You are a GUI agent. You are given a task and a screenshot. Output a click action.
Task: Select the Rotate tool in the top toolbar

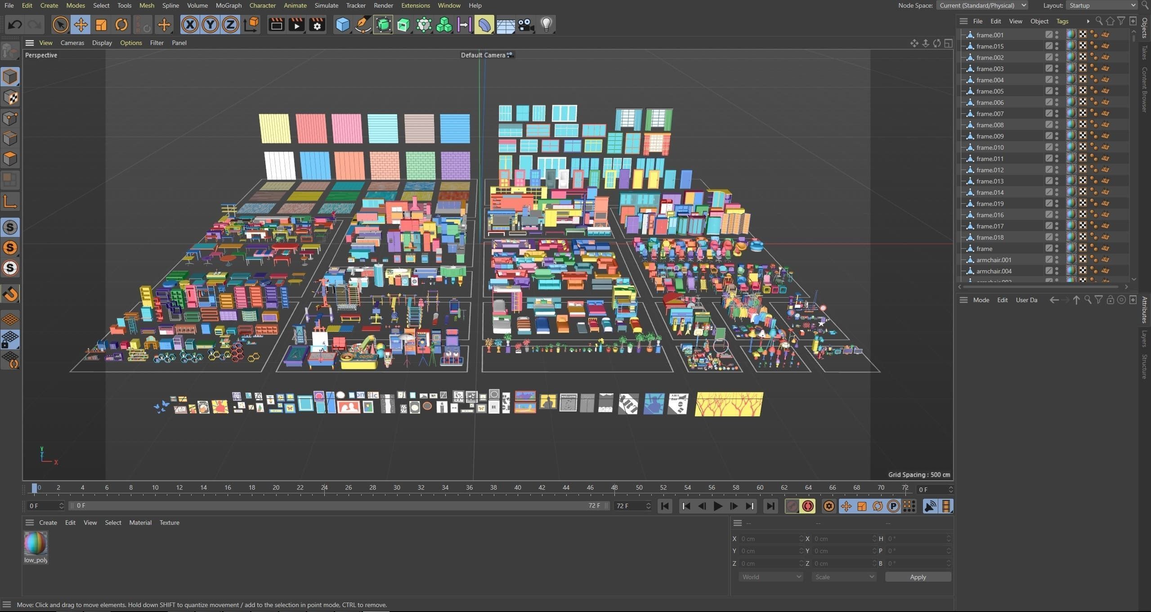point(121,25)
